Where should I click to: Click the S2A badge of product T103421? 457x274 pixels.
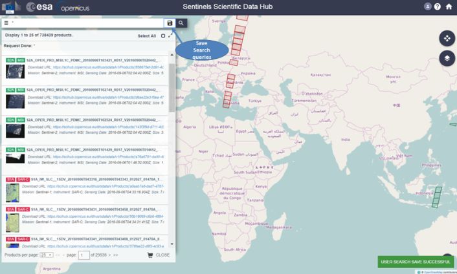pos(10,60)
